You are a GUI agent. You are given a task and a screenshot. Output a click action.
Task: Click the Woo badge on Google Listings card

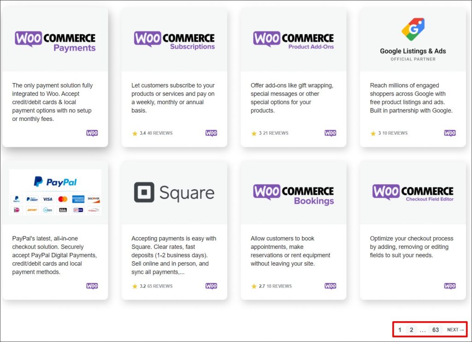[450, 133]
